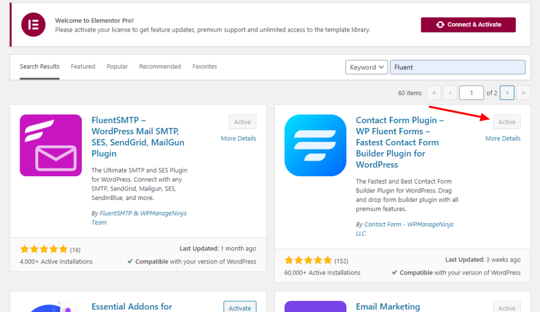The height and width of the screenshot is (312, 540).
Task: Click the Email Marketing plugin icon
Action: (315, 307)
